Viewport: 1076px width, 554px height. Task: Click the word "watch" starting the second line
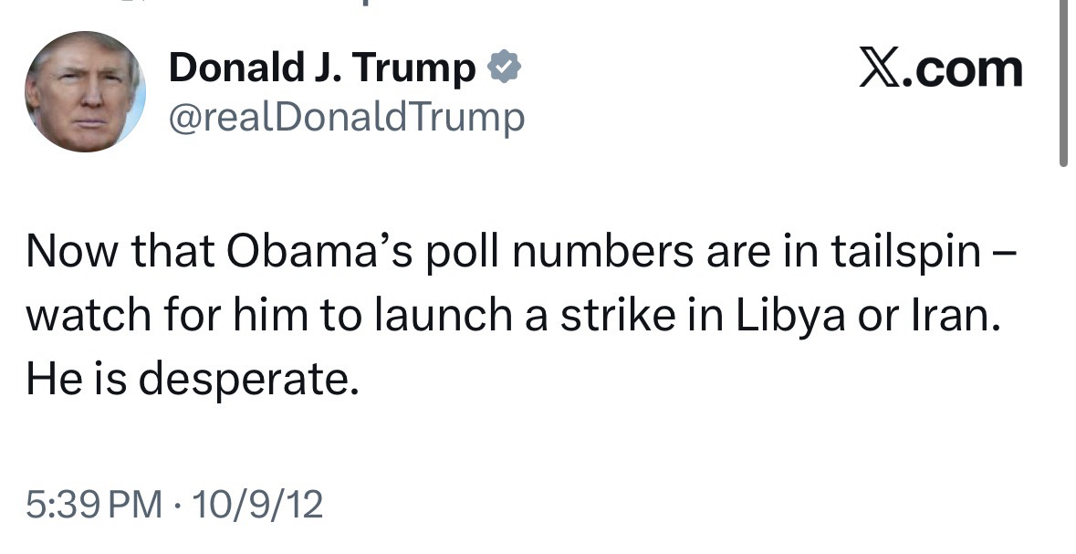86,315
